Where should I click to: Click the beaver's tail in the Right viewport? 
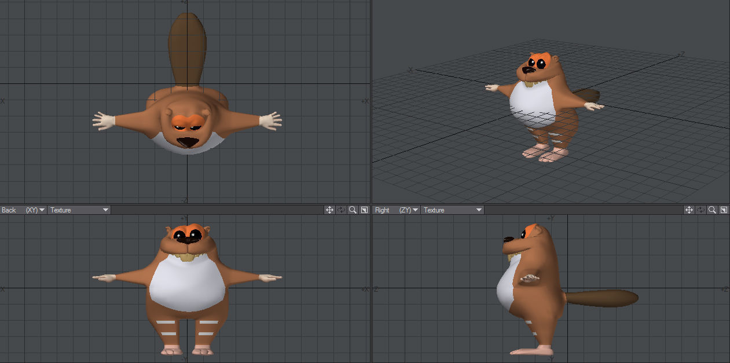[602, 298]
